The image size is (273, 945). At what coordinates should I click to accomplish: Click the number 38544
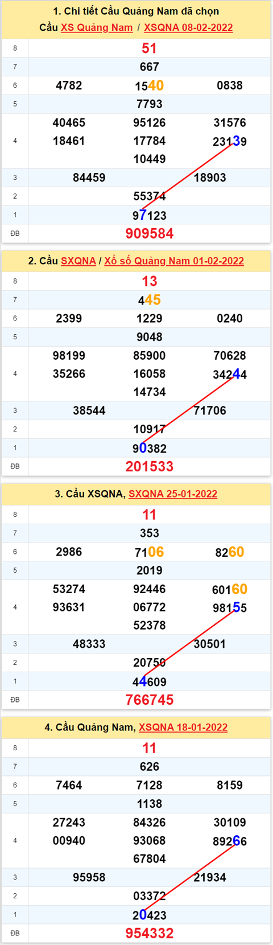coord(89,410)
